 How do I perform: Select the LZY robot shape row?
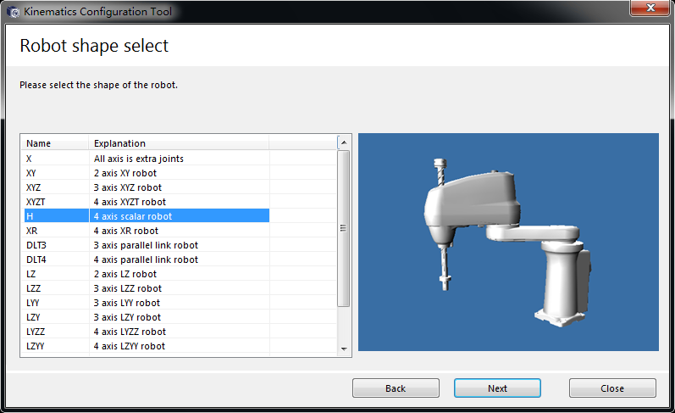pyautogui.click(x=179, y=317)
